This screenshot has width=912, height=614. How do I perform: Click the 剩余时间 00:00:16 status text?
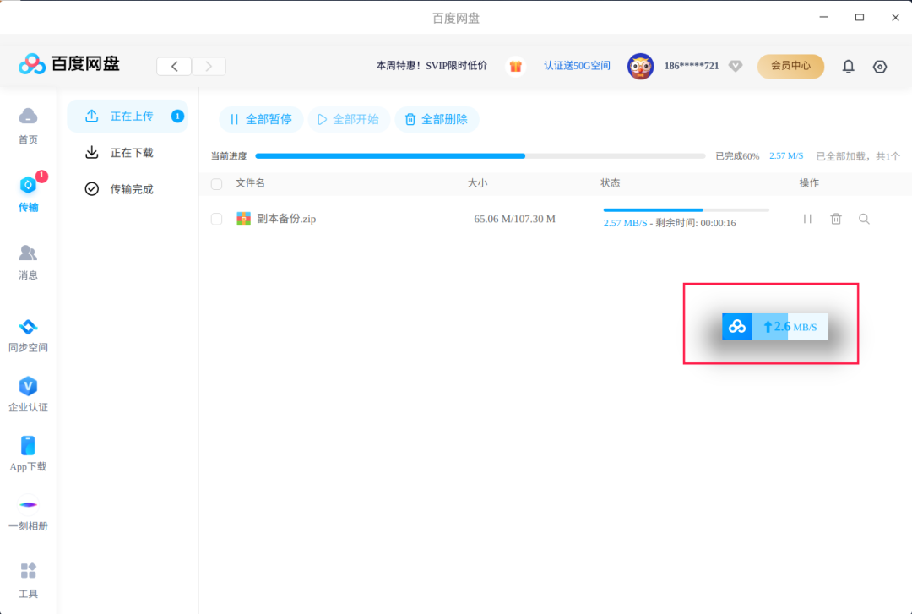click(696, 223)
